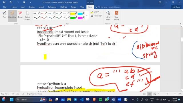
Task: Open the Layout tab
Action: [41, 7]
